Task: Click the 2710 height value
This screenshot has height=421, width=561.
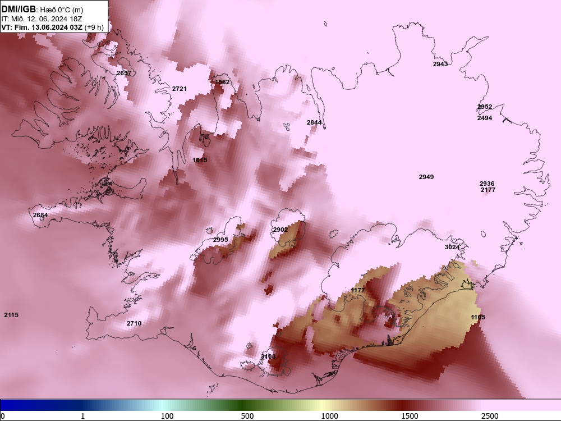Action: pyautogui.click(x=134, y=323)
